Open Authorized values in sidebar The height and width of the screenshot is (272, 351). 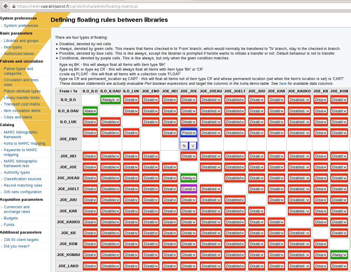pos(19,54)
